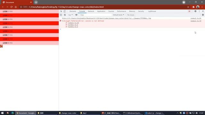This screenshot has width=205, height=115.
Task: Go to the Performance tab
Action: pyautogui.click(x=121, y=11)
